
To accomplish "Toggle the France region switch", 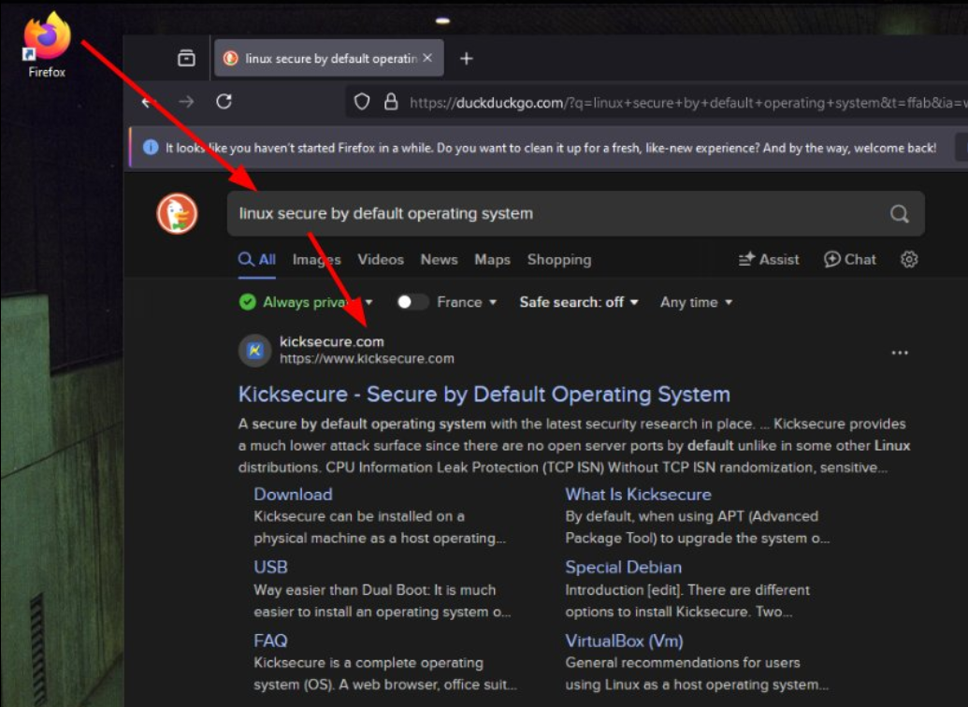I will point(412,302).
